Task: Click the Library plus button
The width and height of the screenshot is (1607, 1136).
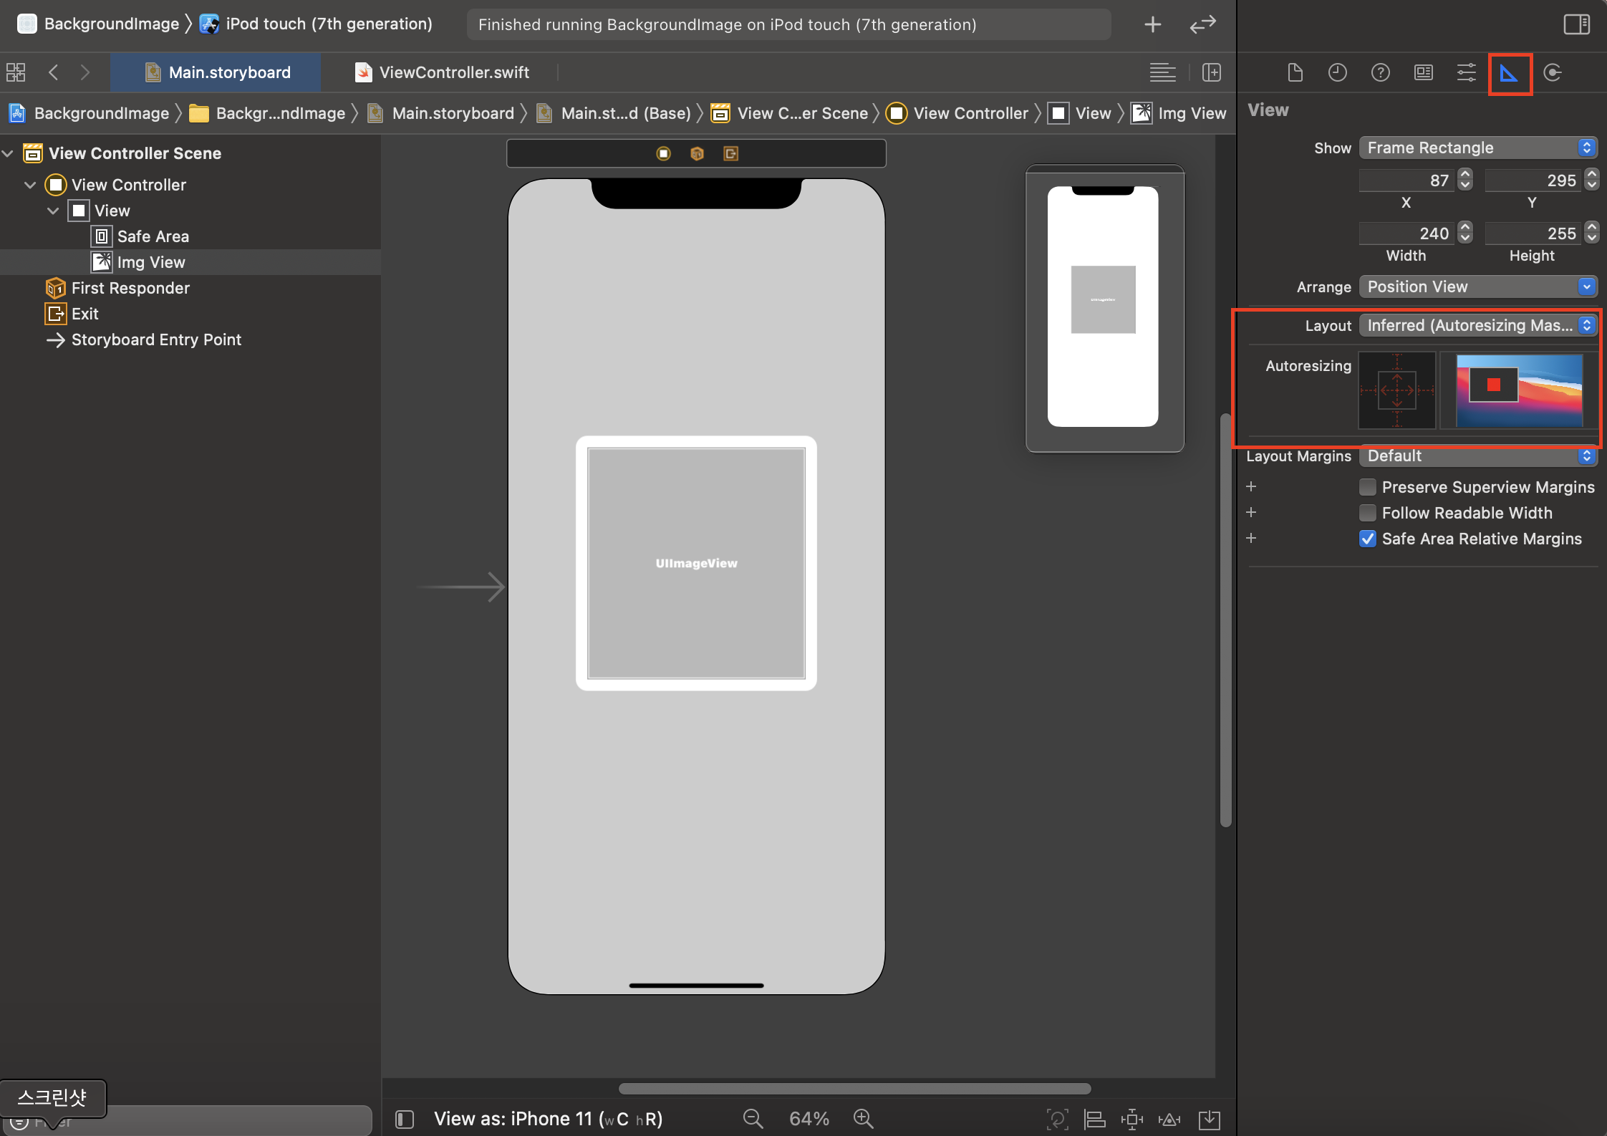Action: (x=1152, y=24)
